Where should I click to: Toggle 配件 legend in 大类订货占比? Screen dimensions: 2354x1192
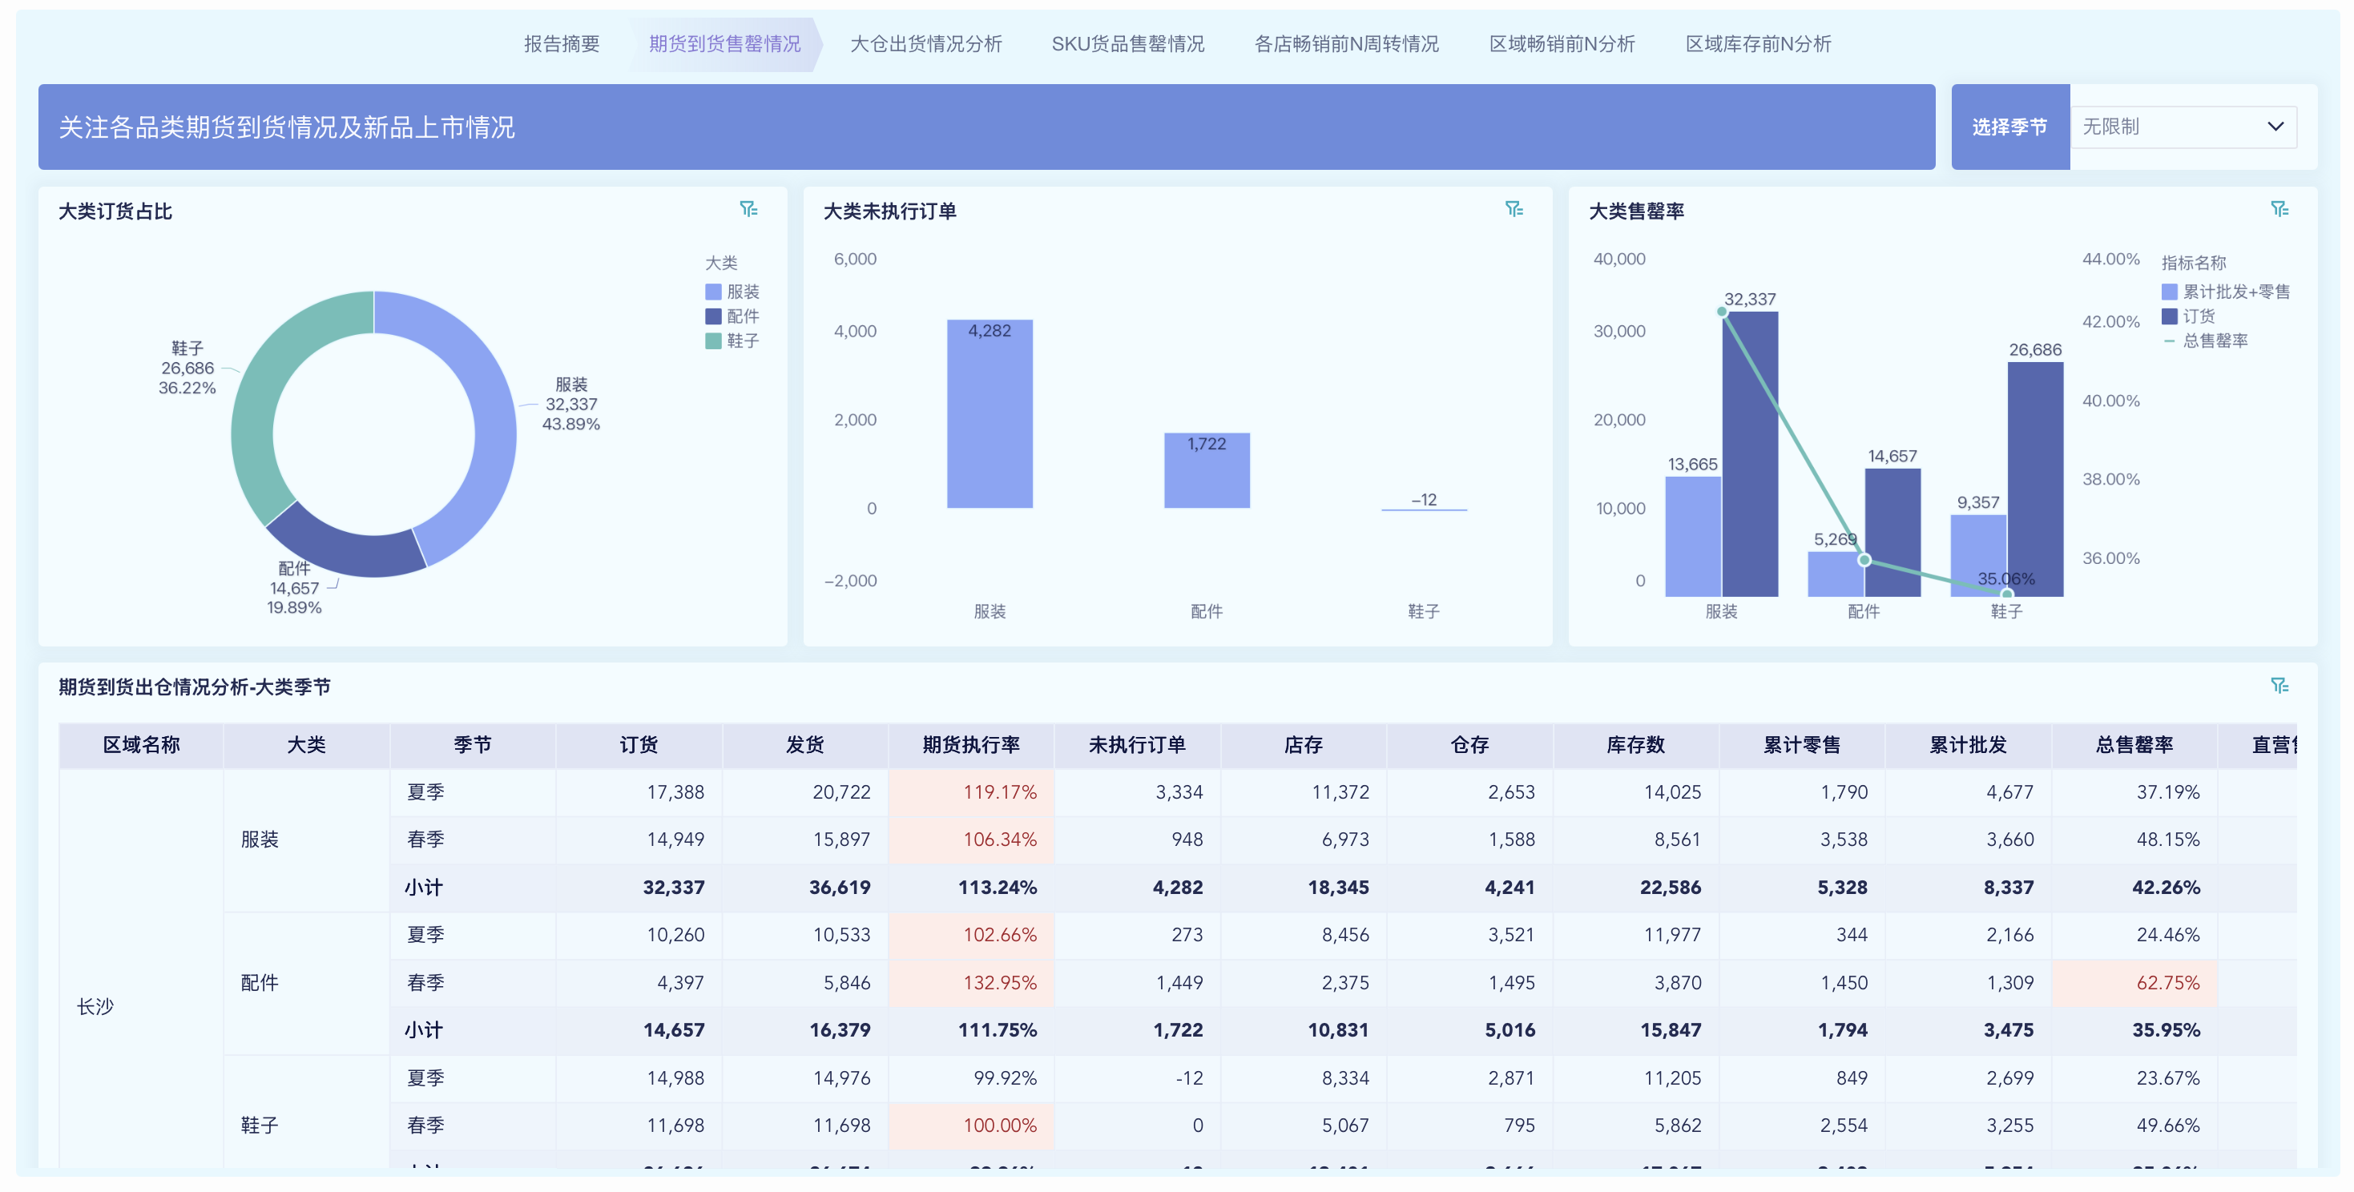point(714,316)
